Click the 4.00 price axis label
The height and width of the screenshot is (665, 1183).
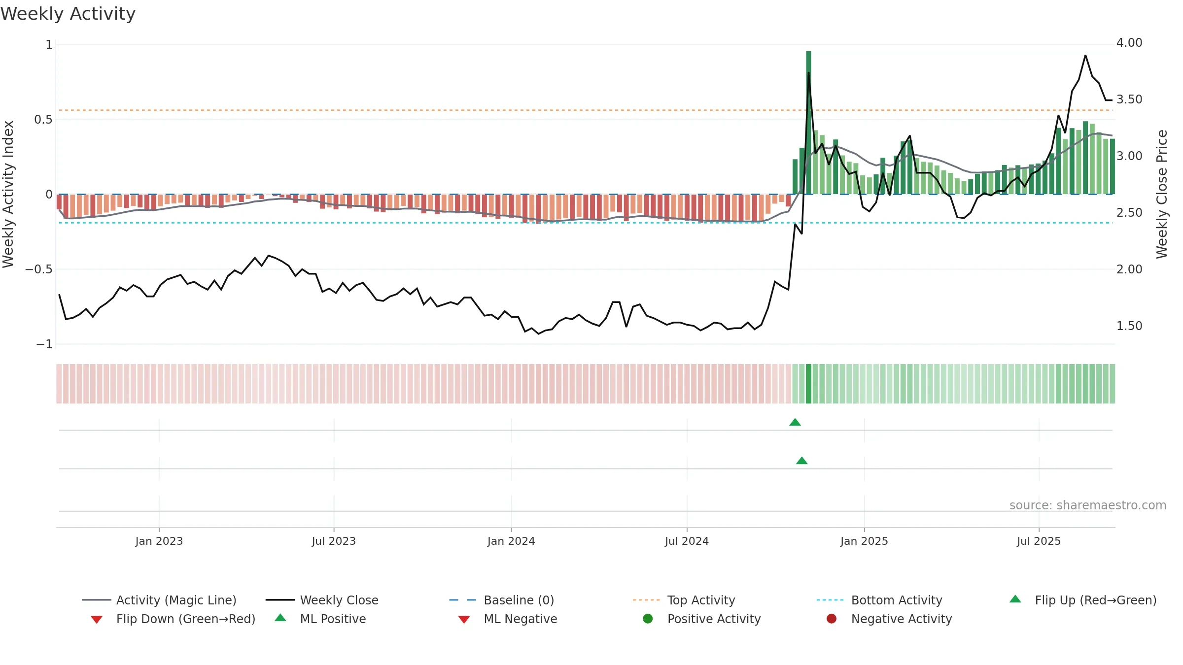[1129, 43]
